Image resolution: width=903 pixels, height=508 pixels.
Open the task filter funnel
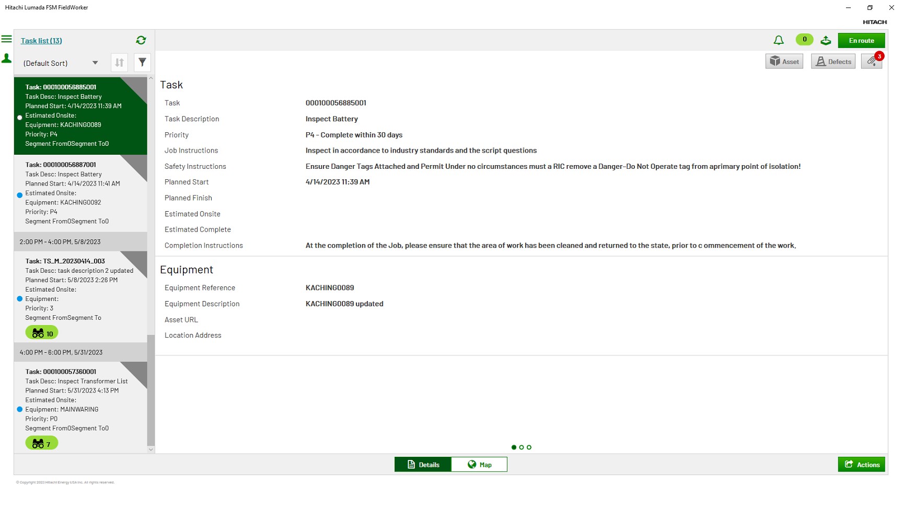[x=142, y=63]
